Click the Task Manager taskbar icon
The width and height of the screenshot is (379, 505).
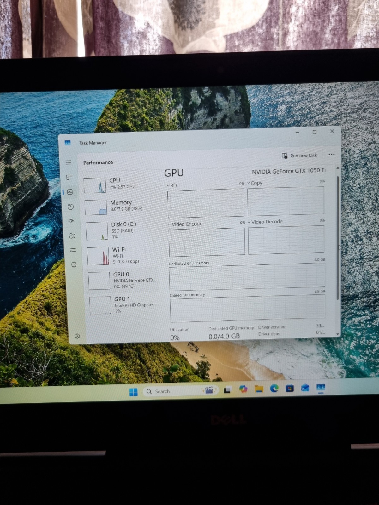point(321,388)
